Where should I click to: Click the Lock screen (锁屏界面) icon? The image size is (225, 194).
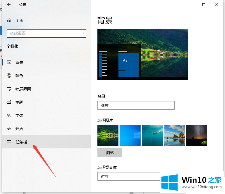tap(9, 89)
